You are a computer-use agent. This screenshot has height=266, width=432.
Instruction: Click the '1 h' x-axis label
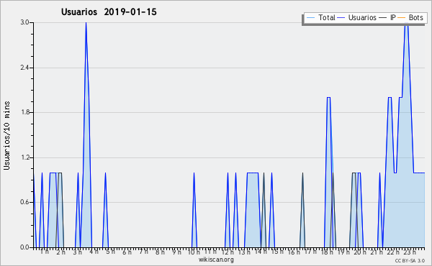click(x=45, y=252)
